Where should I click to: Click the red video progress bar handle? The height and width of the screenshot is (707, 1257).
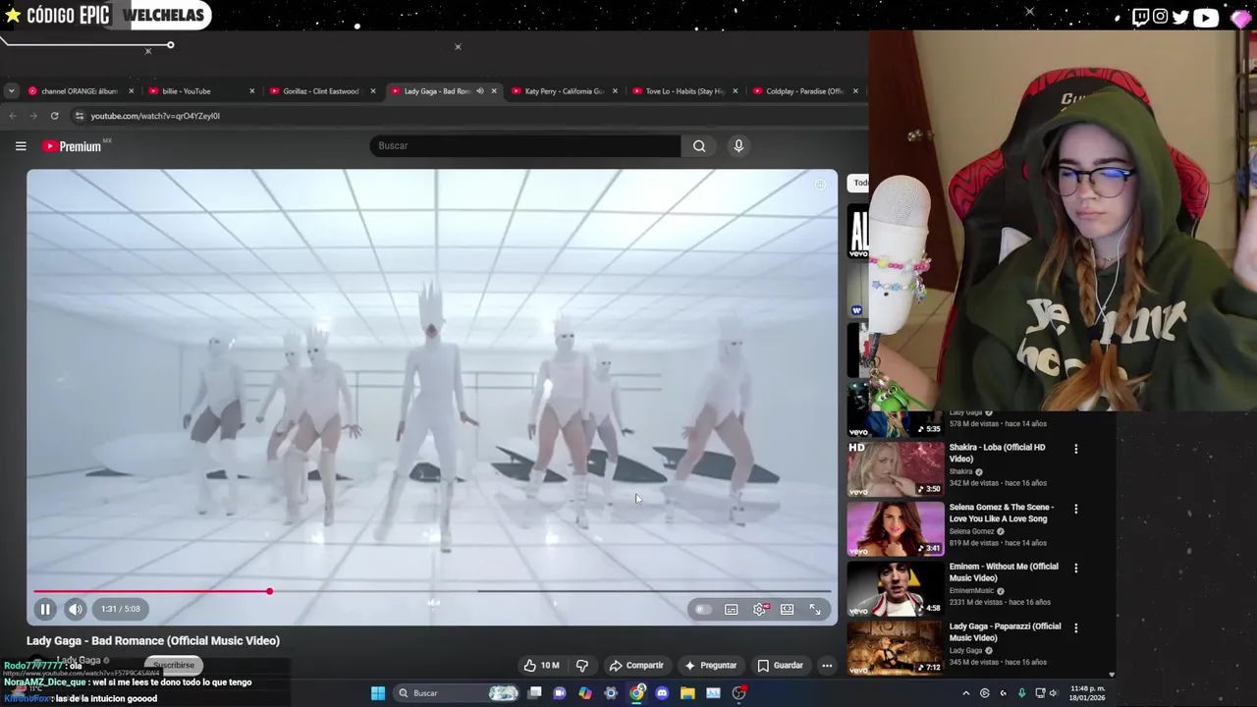coord(269,591)
